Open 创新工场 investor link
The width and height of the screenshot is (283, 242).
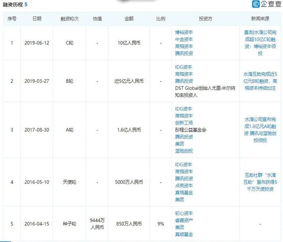tap(184, 123)
